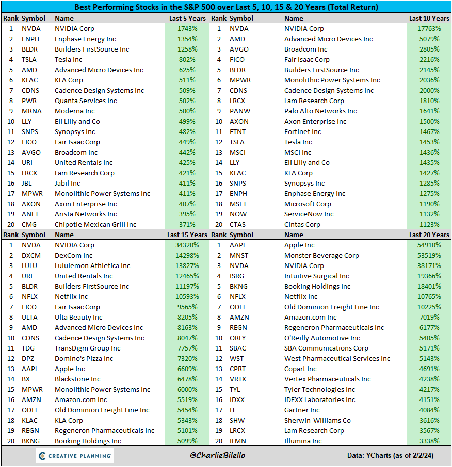This screenshot has width=452, height=467.
Task: Click the table title about best performing stocks
Action: coord(226,7)
